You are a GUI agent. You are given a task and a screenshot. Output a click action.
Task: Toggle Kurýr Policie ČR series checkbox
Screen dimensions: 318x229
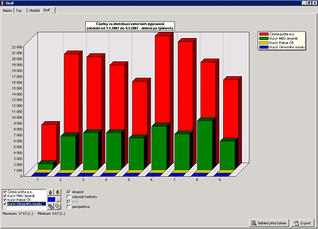pos(5,200)
